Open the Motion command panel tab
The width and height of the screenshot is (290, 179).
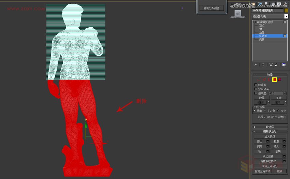point(273,4)
